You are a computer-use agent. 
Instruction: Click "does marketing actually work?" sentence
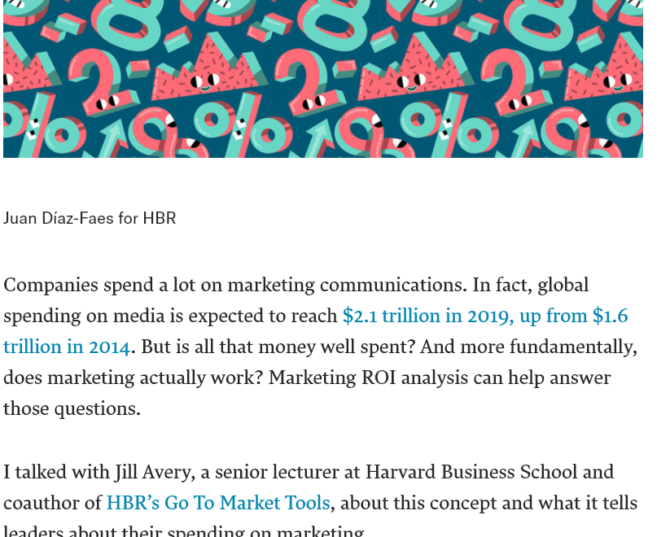tap(133, 378)
